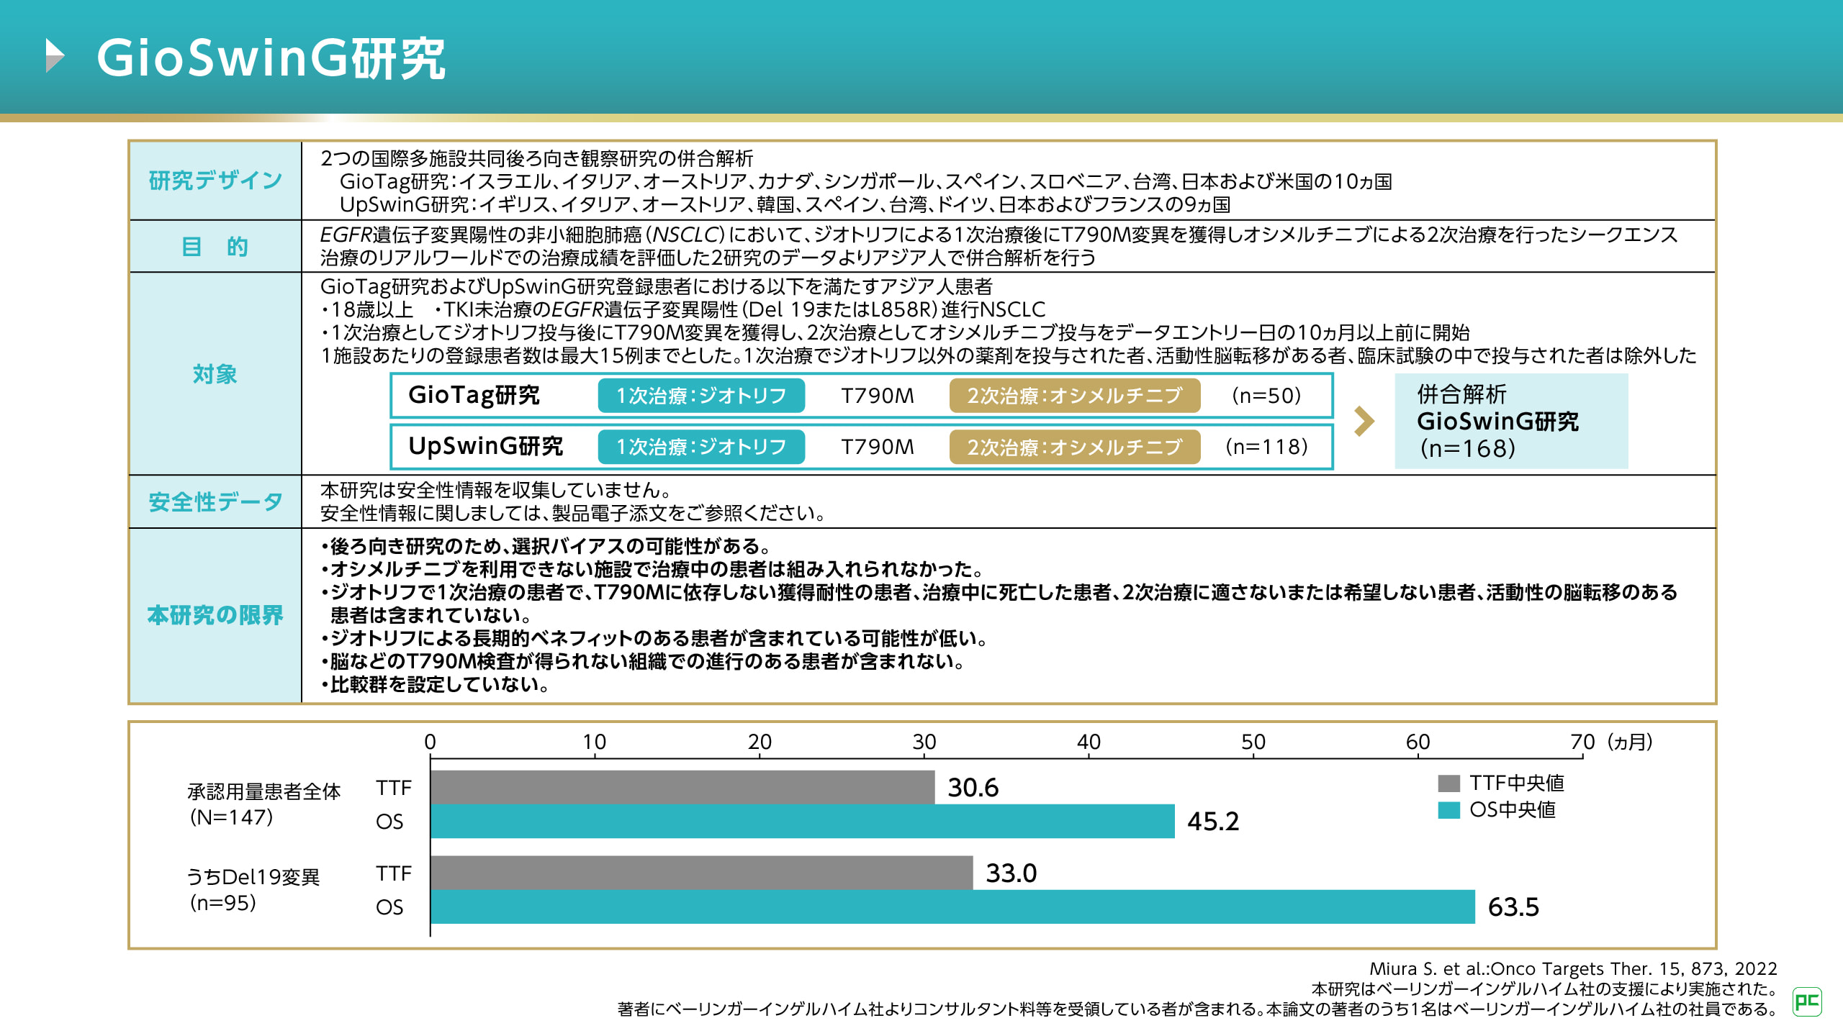Click the 33.0 TTF bar for Del19
Screen dimensions: 1843x1036
[x=701, y=873]
